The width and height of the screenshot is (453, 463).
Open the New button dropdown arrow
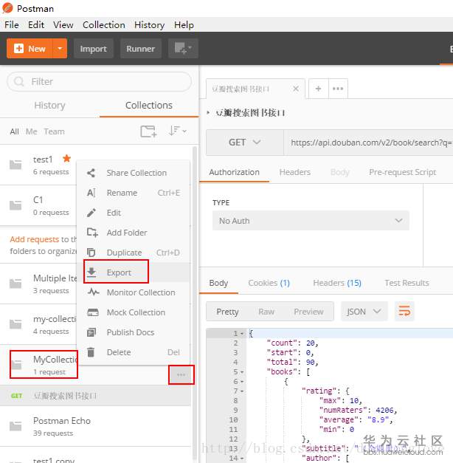(x=60, y=49)
